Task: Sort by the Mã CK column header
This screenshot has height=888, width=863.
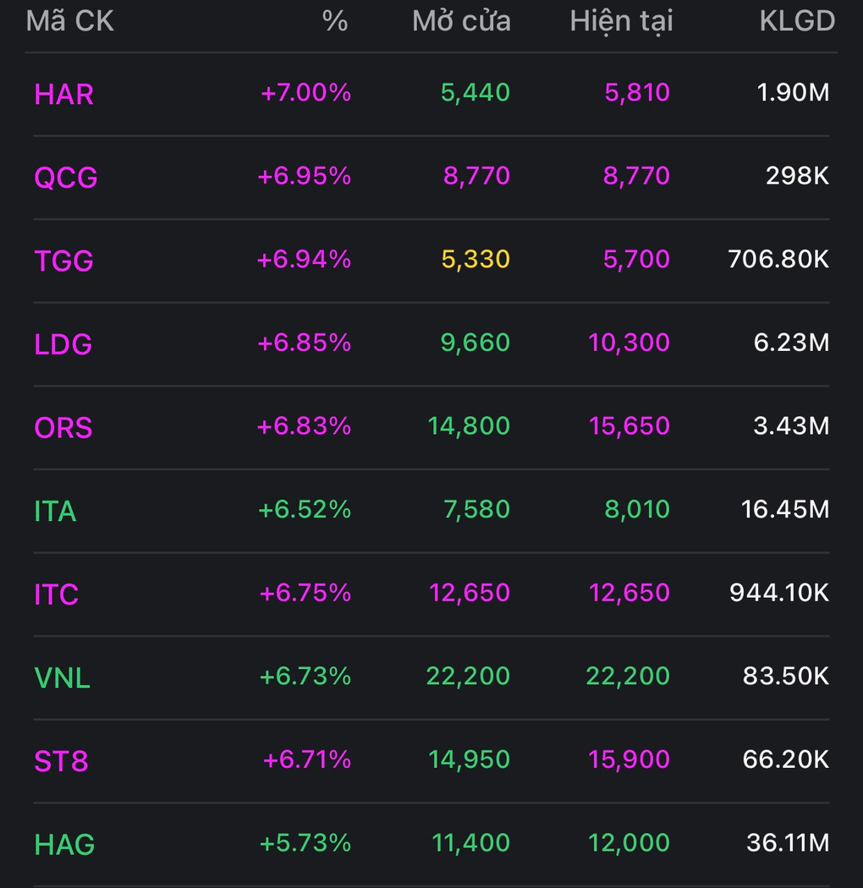Action: point(70,21)
